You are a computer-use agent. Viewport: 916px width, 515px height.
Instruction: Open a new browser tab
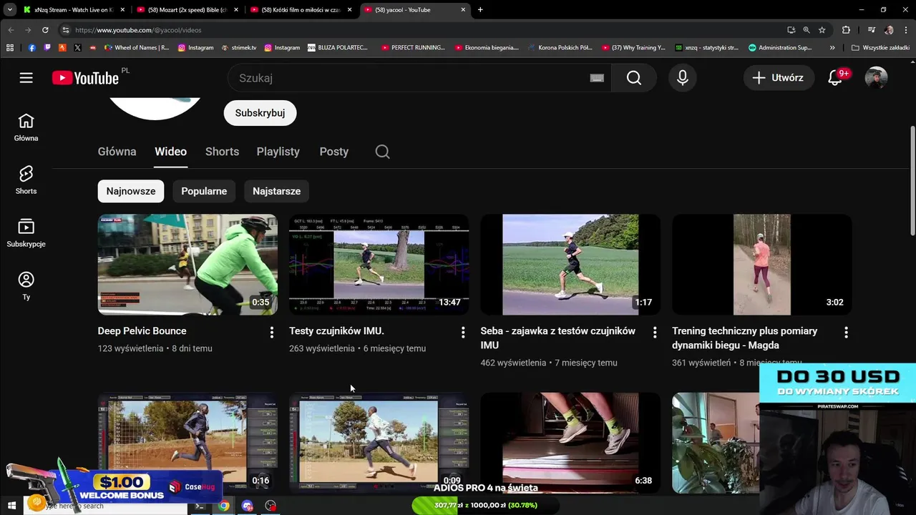click(480, 10)
